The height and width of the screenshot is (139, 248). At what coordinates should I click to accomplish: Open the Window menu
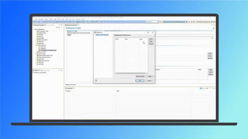click(78, 19)
